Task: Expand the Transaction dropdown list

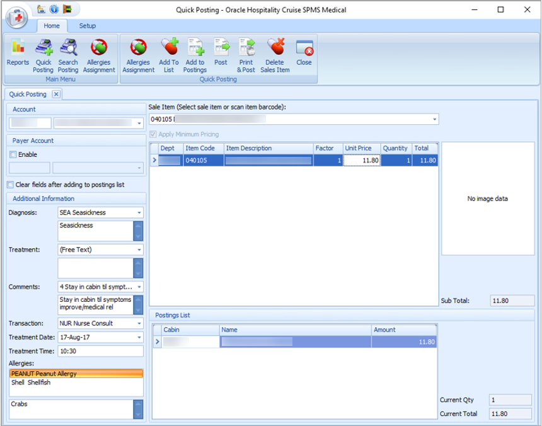Action: [x=140, y=323]
